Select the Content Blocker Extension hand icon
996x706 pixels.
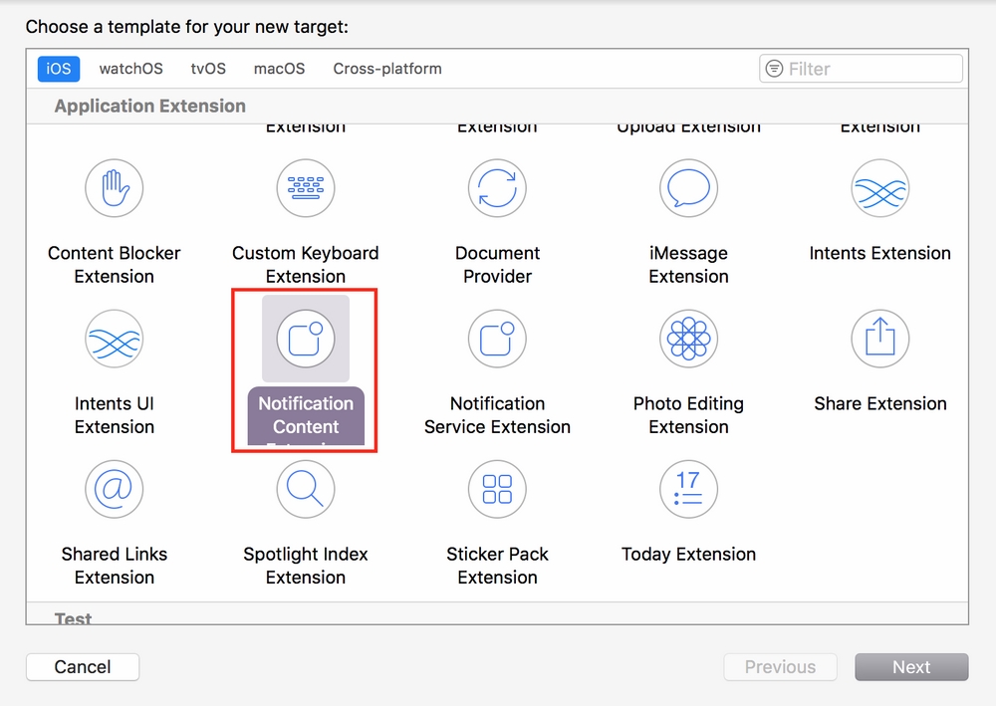coord(115,188)
